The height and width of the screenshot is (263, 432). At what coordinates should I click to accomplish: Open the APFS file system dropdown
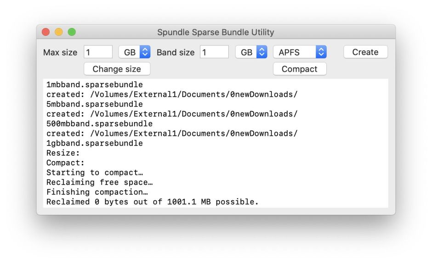pyautogui.click(x=300, y=52)
